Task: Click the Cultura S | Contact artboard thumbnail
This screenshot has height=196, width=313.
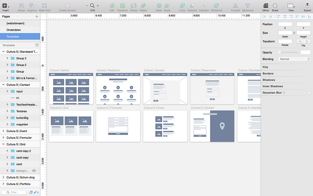Action: [212, 126]
